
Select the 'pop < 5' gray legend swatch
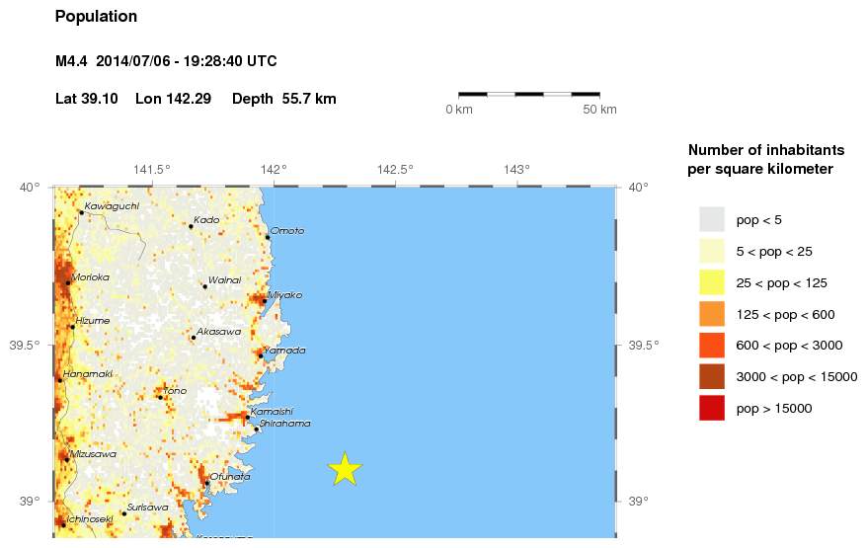coord(712,219)
